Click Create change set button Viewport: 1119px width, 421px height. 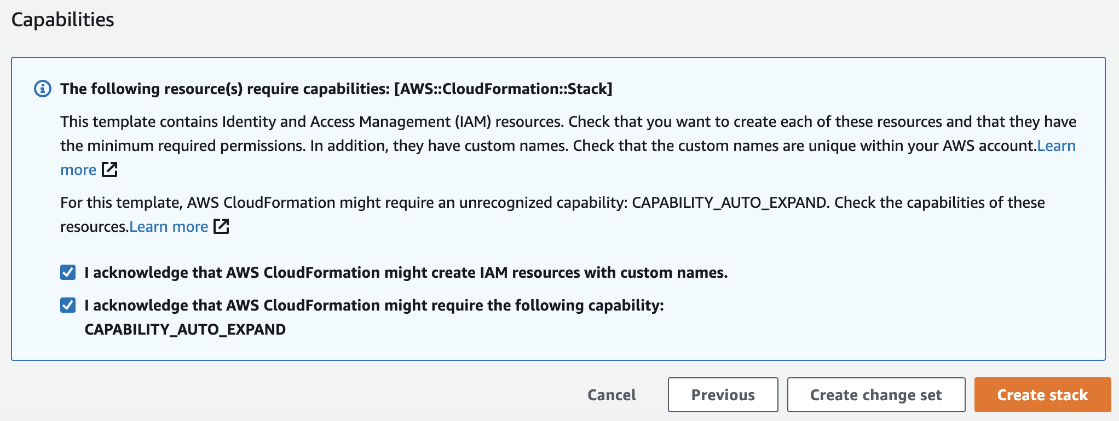876,395
